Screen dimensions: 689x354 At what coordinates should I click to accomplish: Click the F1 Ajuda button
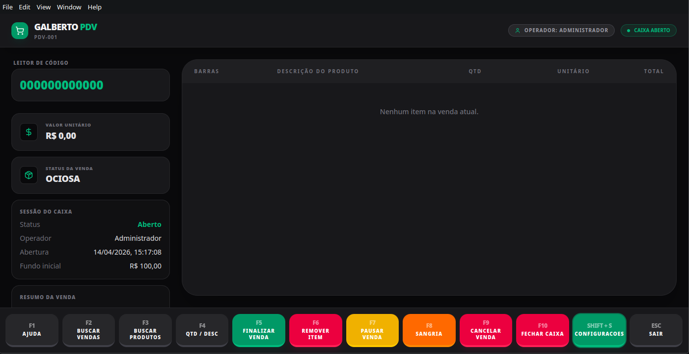pyautogui.click(x=32, y=330)
